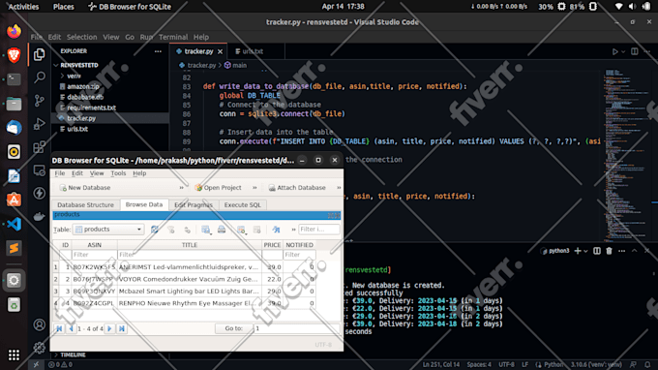This screenshot has width=658, height=370.
Task: Open terminal panel more actions ellipsis
Action: click(622, 251)
